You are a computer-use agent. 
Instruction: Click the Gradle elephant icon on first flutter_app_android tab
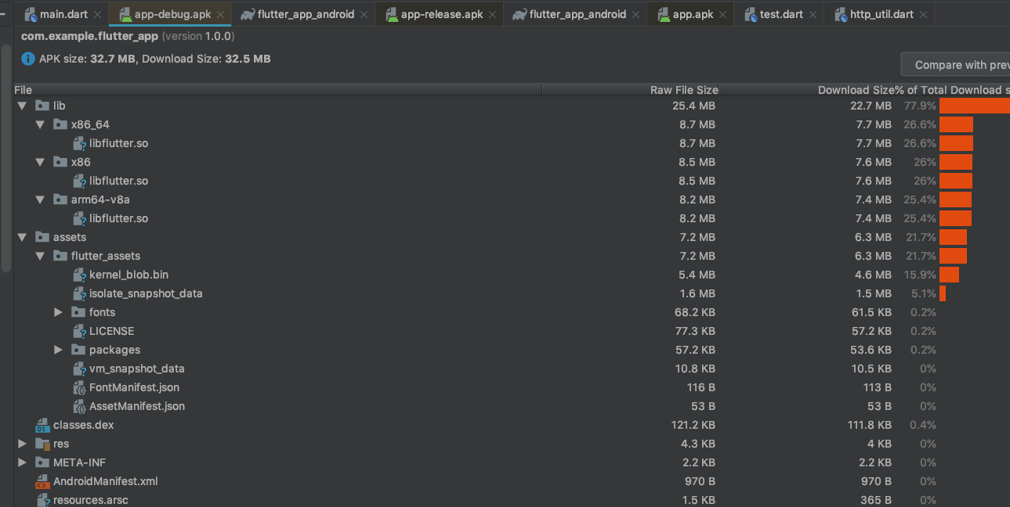pyautogui.click(x=248, y=14)
